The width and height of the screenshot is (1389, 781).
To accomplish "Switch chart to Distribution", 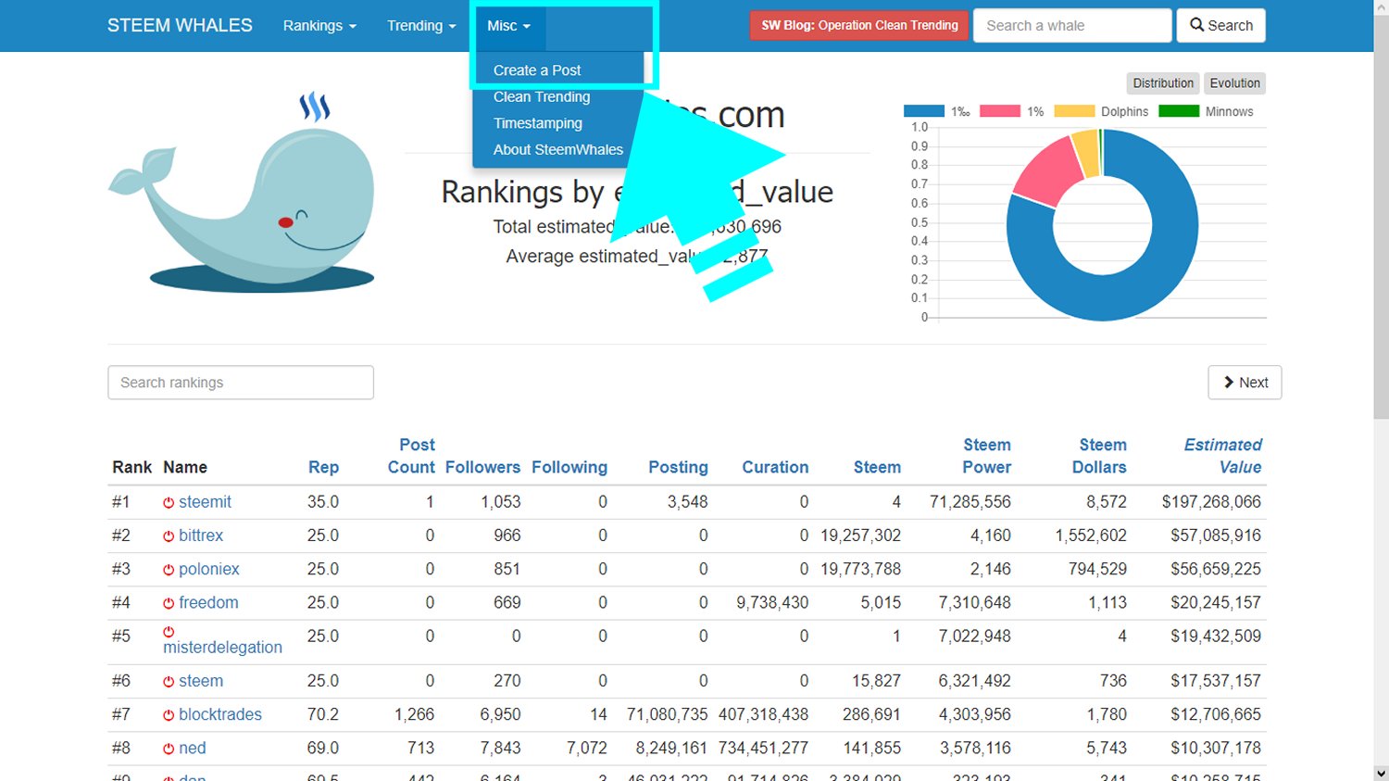I will point(1163,83).
